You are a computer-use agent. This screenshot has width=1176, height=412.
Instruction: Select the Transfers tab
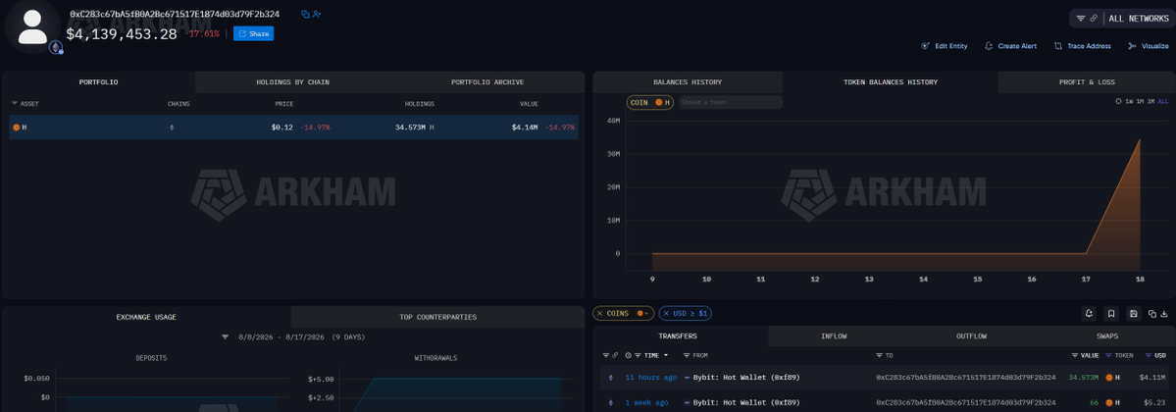(x=681, y=336)
